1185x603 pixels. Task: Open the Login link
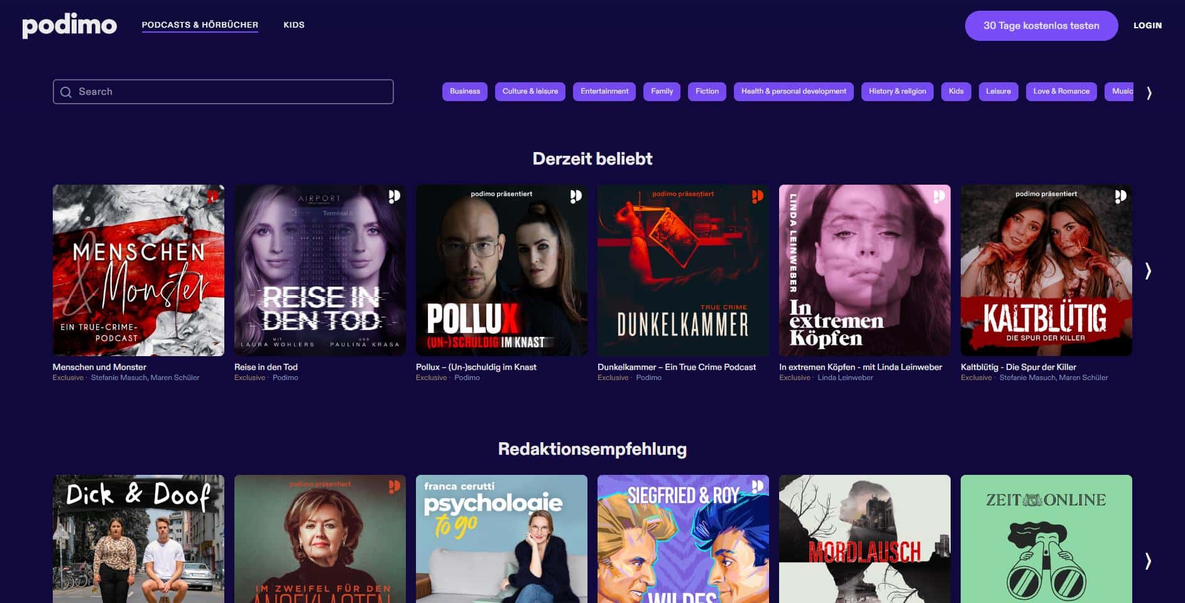click(1147, 26)
